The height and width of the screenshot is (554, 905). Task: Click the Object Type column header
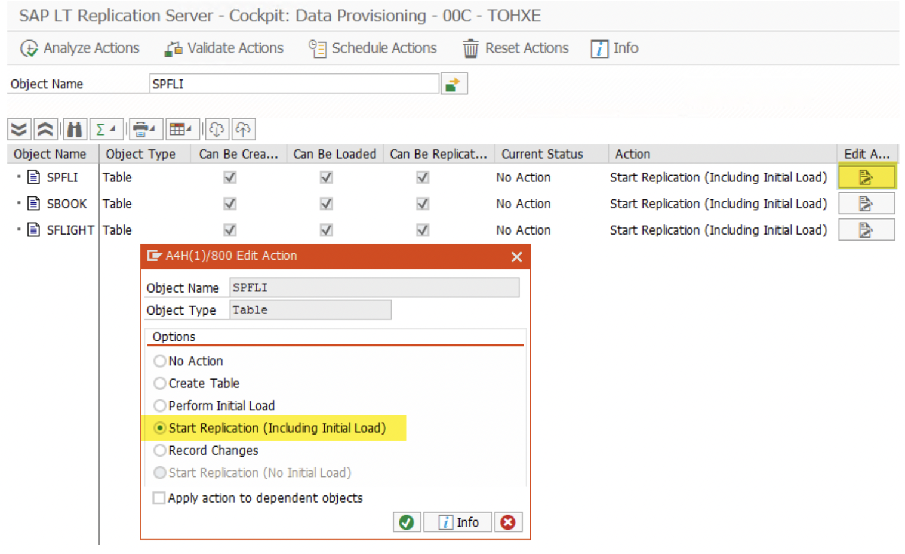click(x=144, y=154)
